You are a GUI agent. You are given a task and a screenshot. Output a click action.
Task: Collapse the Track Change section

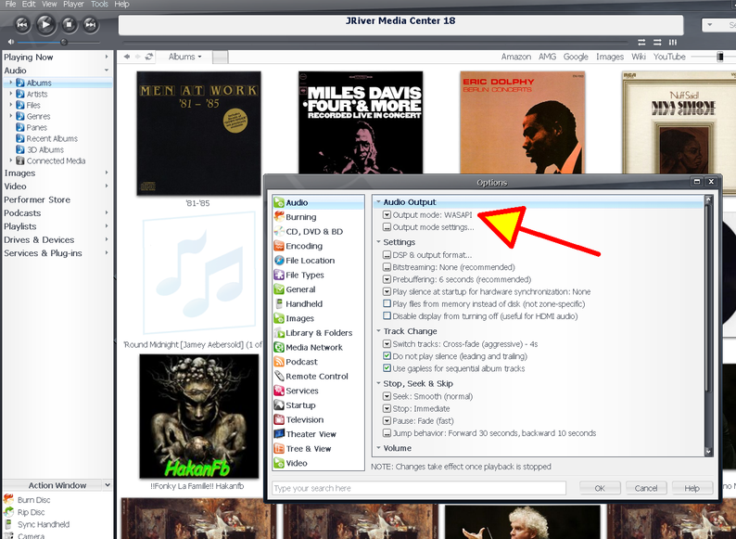point(378,331)
